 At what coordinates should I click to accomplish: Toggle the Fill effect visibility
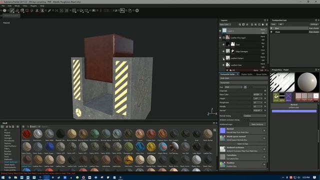pos(227,70)
